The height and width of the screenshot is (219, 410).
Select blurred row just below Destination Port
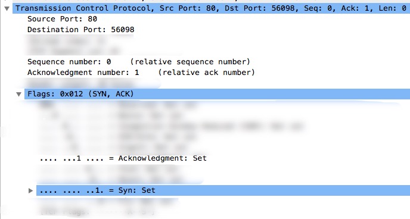67,40
